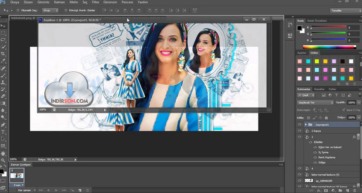Select the Move tool in the toolbox
This screenshot has height=193, width=362.
click(x=3, y=26)
